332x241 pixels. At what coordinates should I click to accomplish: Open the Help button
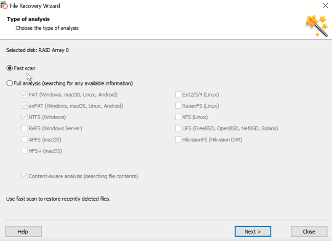click(23, 231)
